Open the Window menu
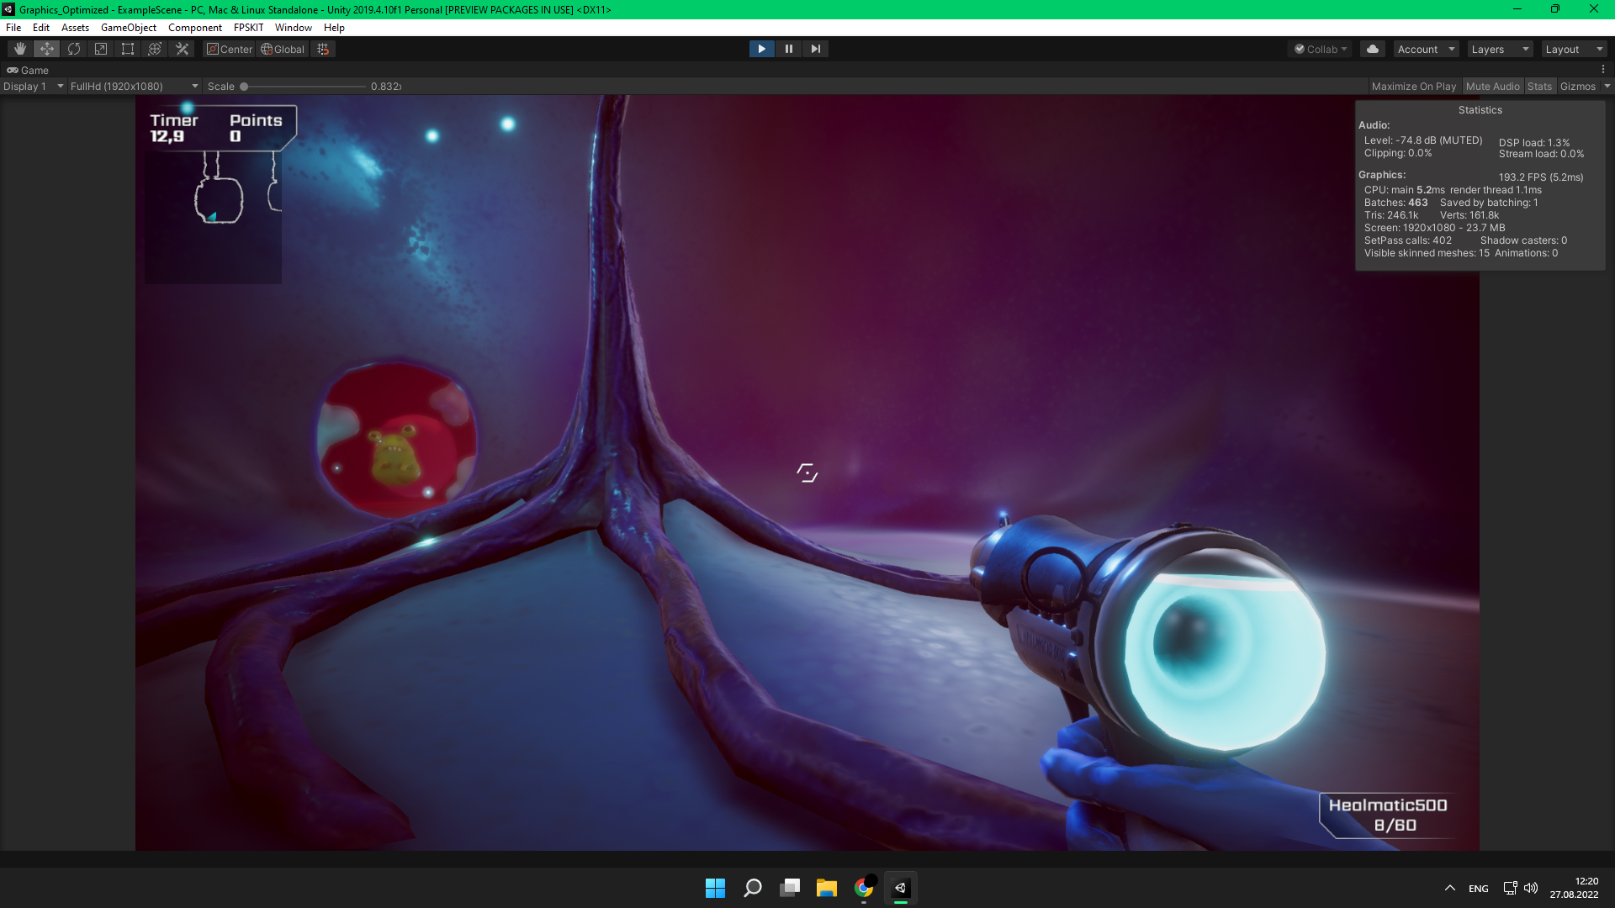The image size is (1615, 908). click(293, 27)
